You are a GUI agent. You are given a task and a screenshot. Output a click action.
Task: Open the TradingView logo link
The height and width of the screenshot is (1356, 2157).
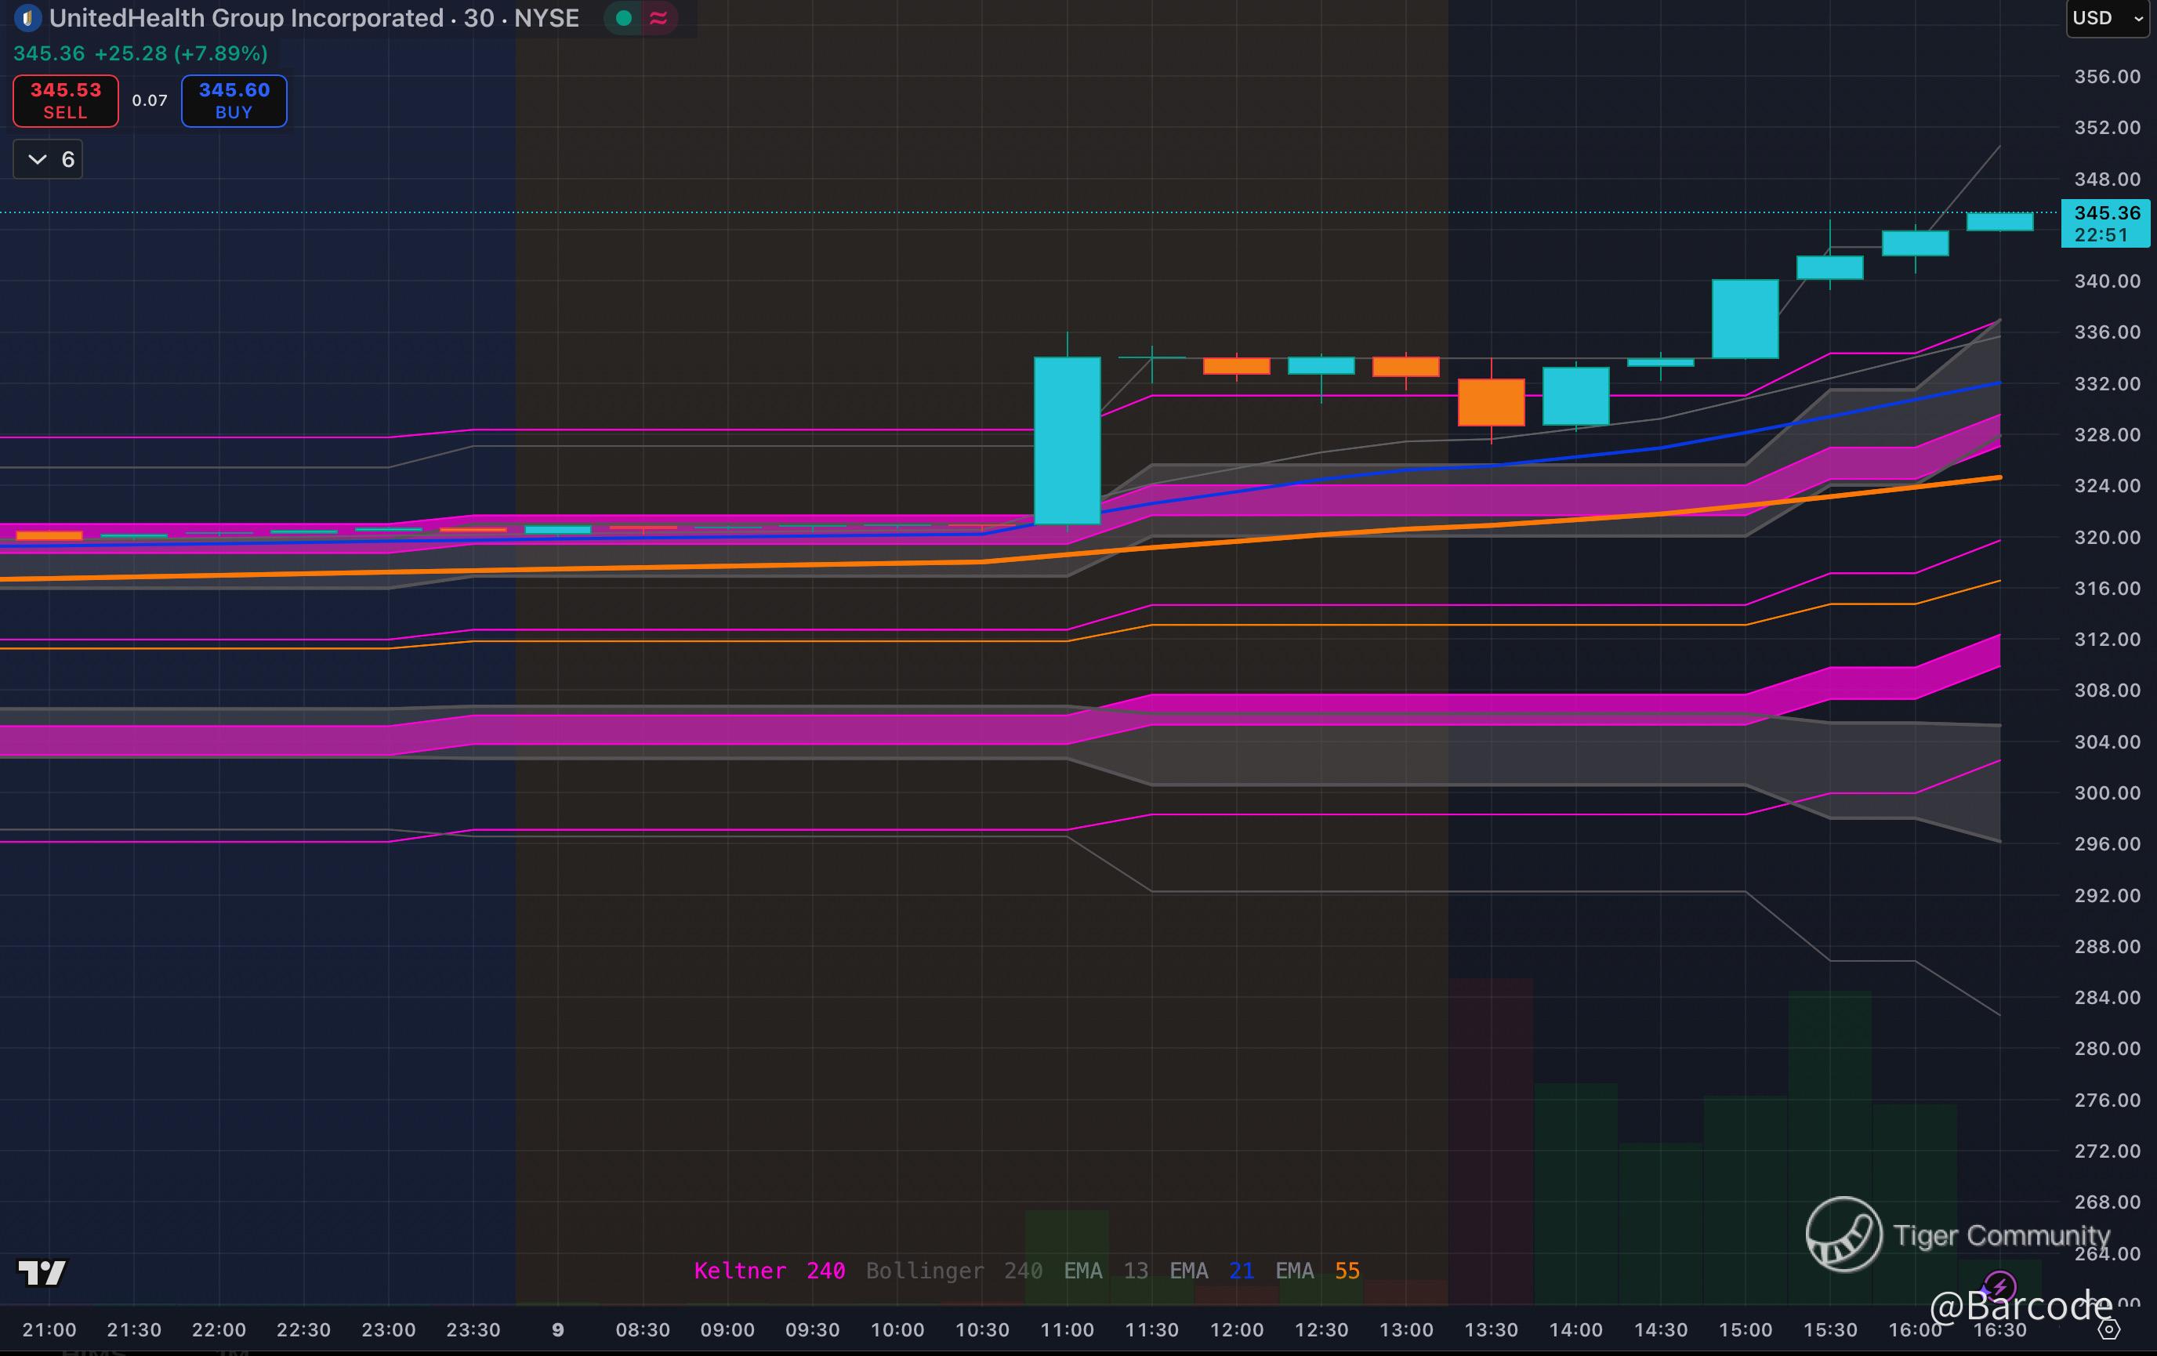42,1272
